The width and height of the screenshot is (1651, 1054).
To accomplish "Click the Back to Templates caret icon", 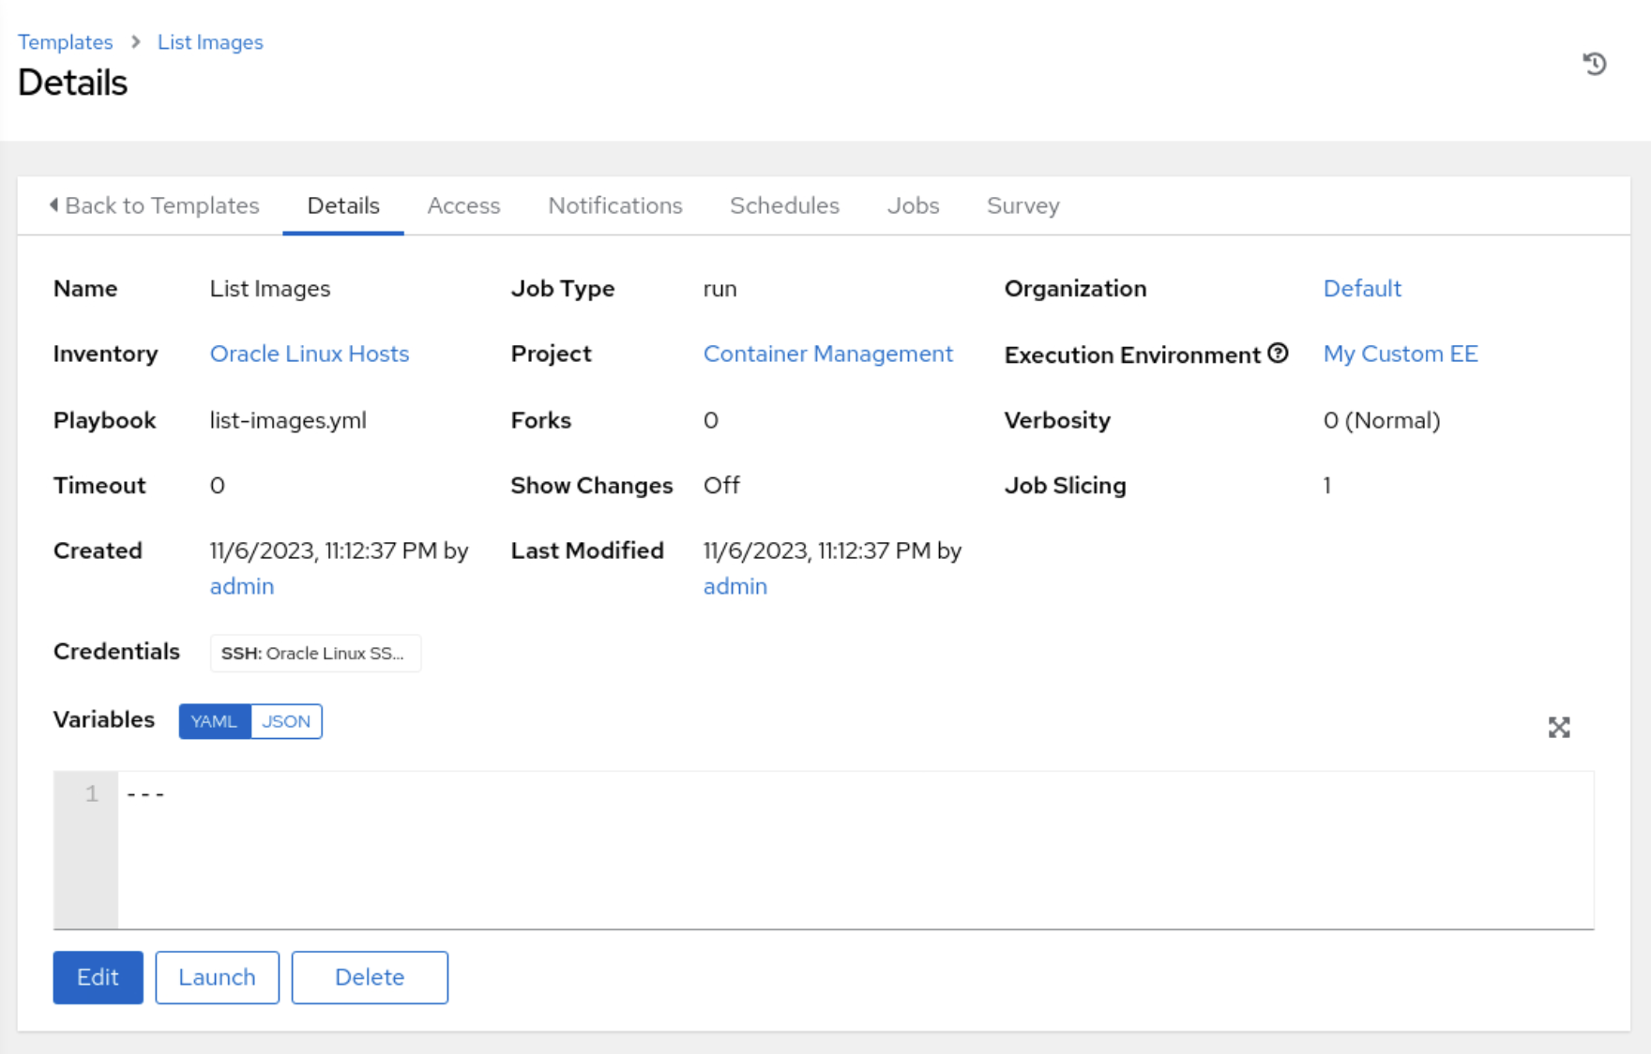I will [x=53, y=204].
